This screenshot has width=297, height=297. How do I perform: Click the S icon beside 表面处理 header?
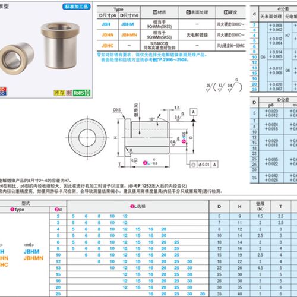[188, 12]
